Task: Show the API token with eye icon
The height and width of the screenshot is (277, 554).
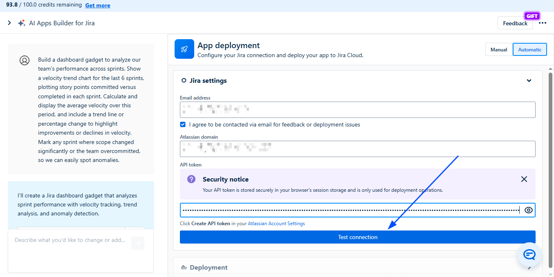Action: click(528, 210)
